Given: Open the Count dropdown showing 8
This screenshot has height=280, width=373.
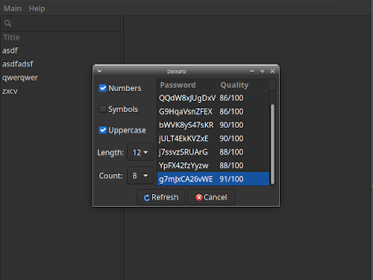Looking at the screenshot, I should point(140,175).
